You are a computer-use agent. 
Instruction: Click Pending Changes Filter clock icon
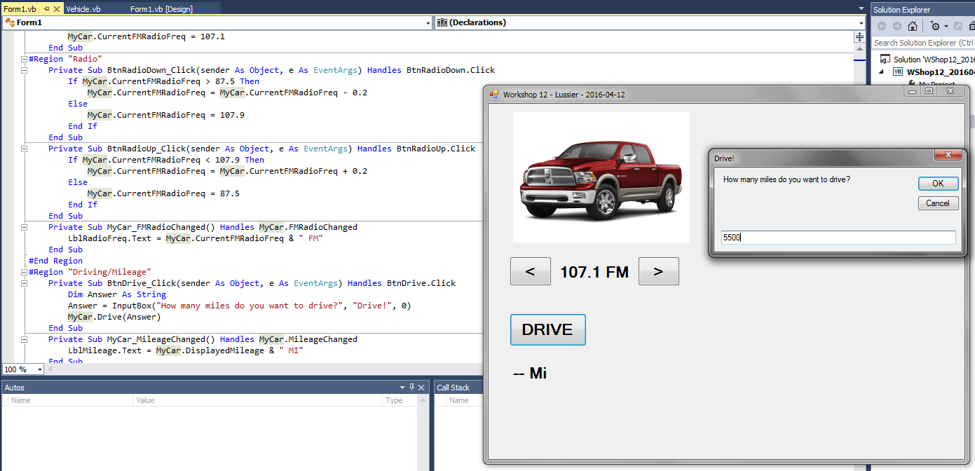[934, 26]
